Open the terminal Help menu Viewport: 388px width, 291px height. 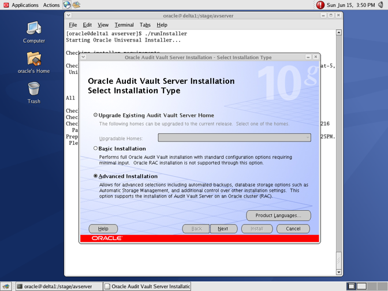pyautogui.click(x=162, y=25)
